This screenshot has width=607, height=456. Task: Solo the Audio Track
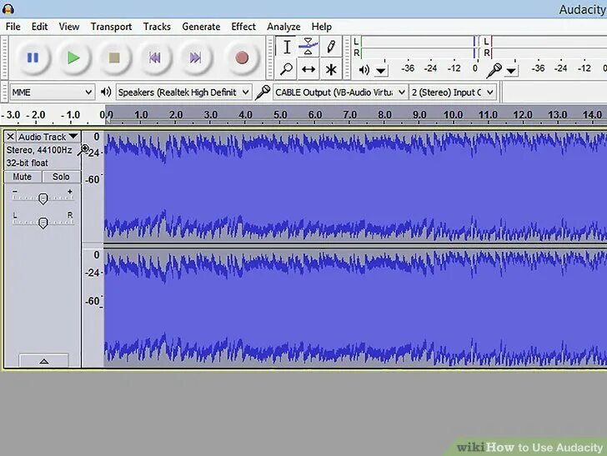[x=61, y=177]
